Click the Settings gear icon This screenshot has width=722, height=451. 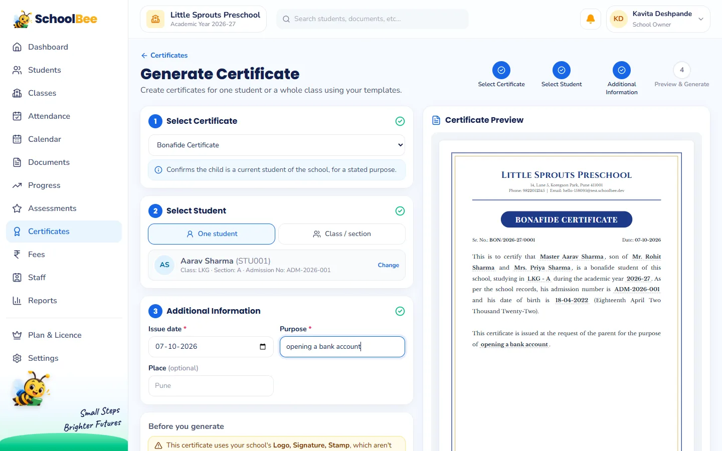(17, 358)
